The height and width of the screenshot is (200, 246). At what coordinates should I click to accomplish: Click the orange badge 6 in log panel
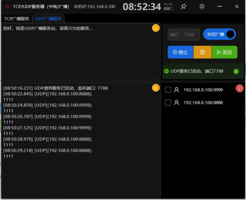pos(156,88)
